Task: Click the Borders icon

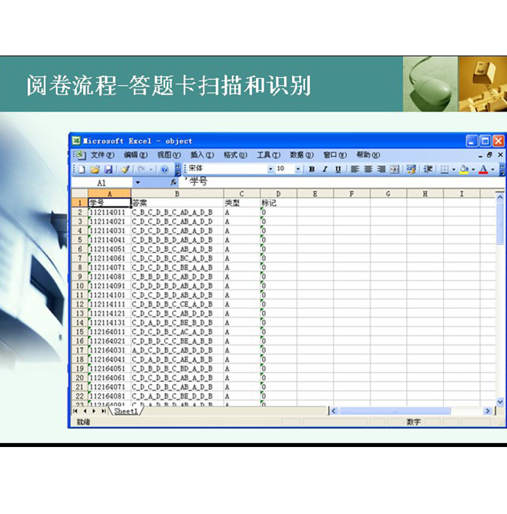Action: (444, 169)
